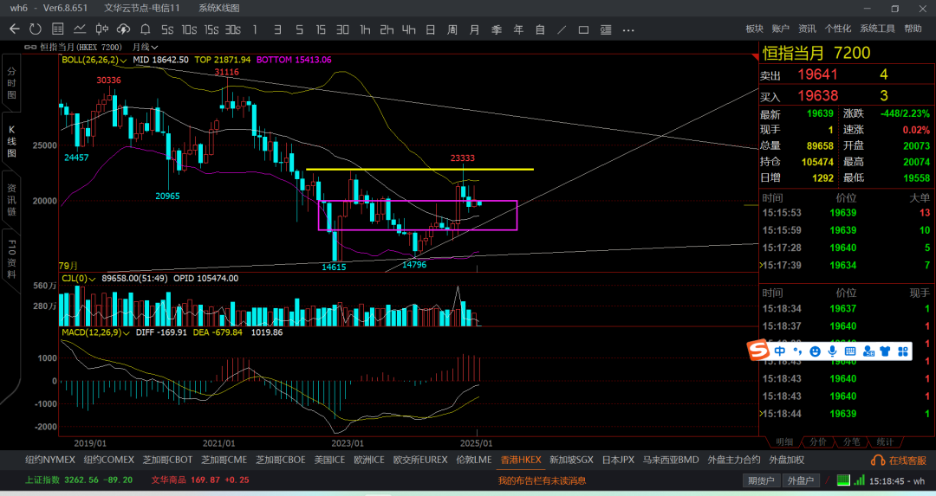Select the 年 yearly period
The height and width of the screenshot is (496, 936).
tap(518, 29)
